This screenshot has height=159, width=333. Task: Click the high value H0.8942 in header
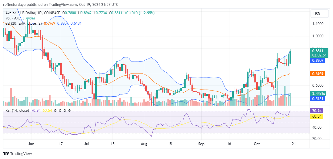point(85,13)
